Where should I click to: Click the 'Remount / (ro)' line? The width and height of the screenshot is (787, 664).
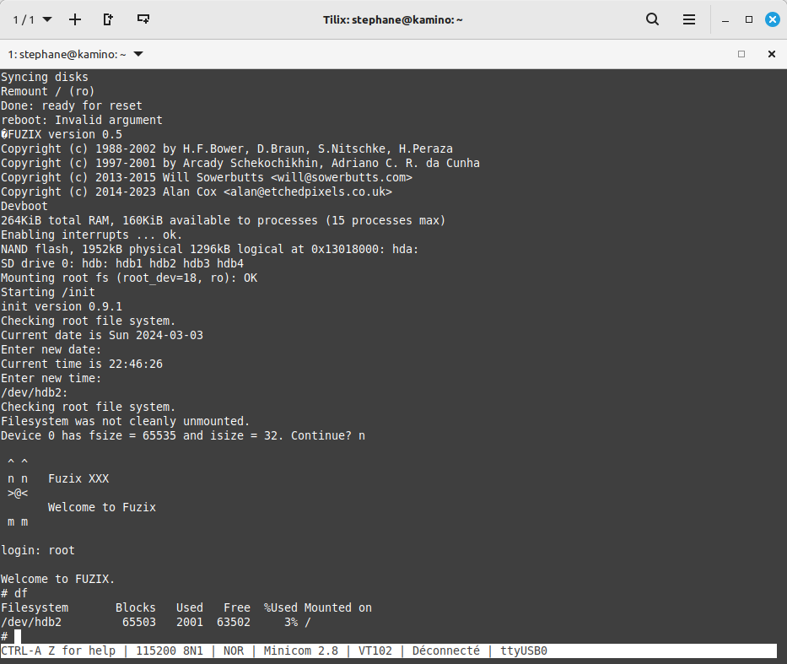[48, 91]
